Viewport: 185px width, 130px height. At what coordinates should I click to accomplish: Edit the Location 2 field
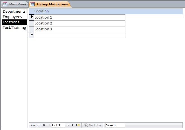click(x=80, y=23)
